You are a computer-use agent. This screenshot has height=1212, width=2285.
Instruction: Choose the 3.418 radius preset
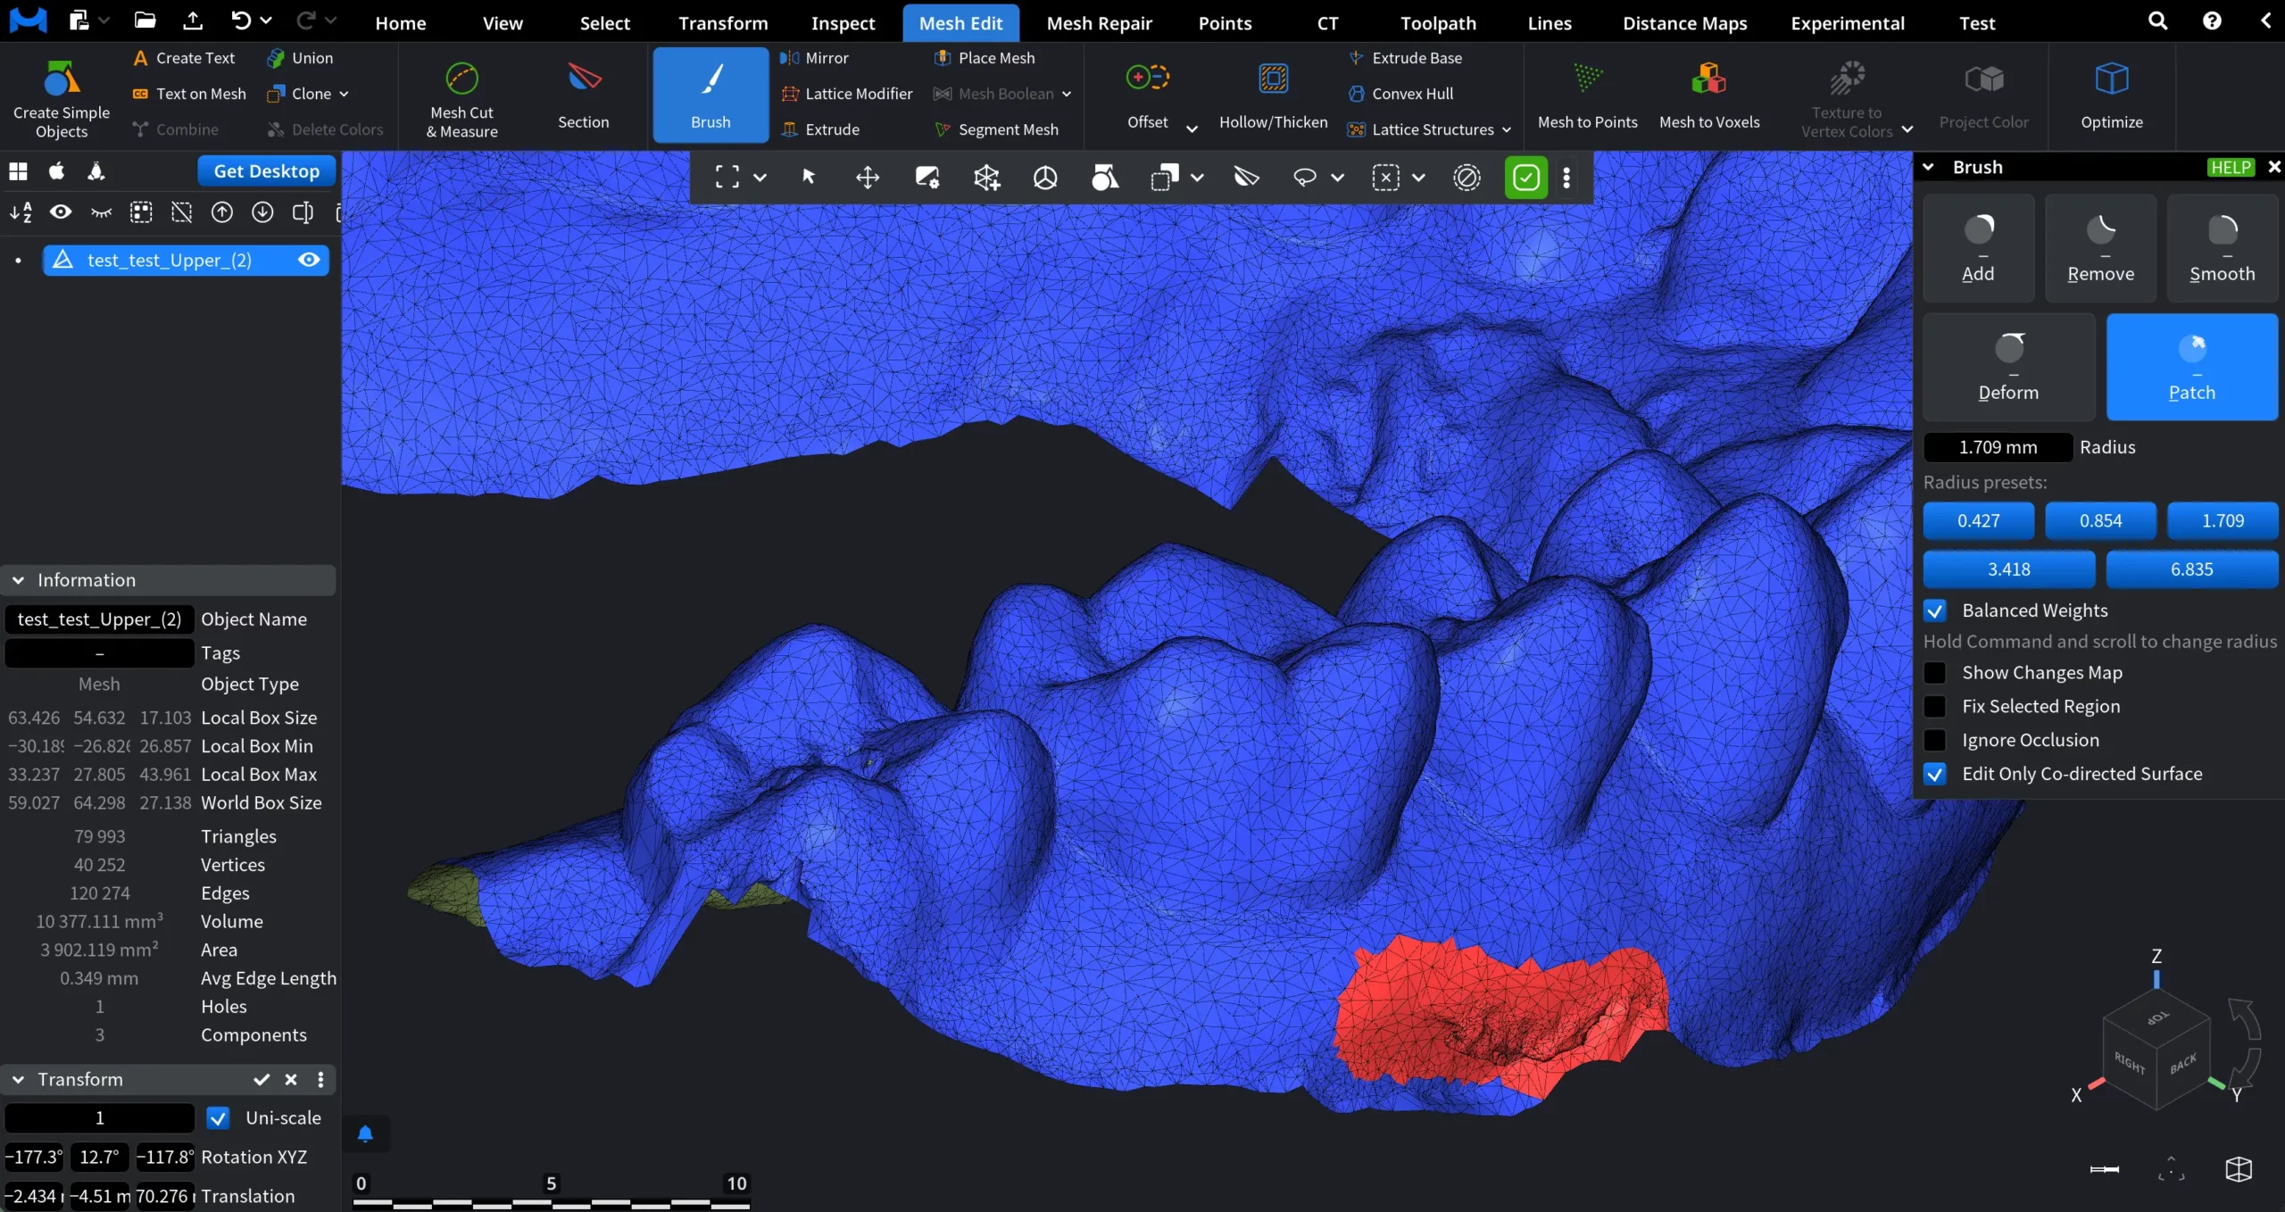[x=2008, y=569]
